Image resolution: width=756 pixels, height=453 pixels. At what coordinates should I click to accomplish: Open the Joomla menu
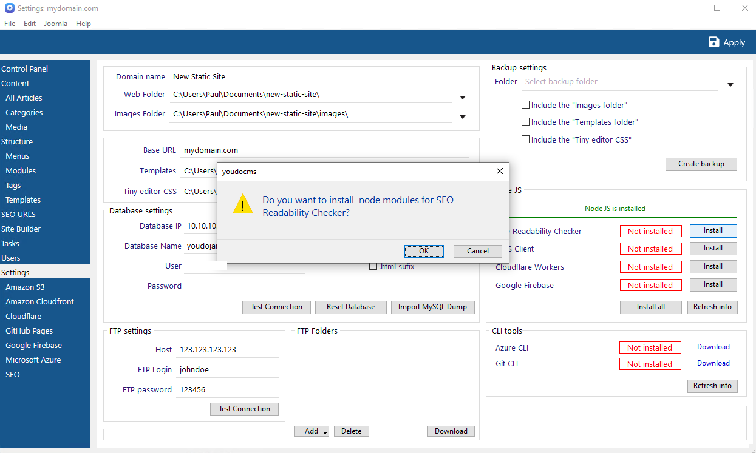tap(56, 24)
